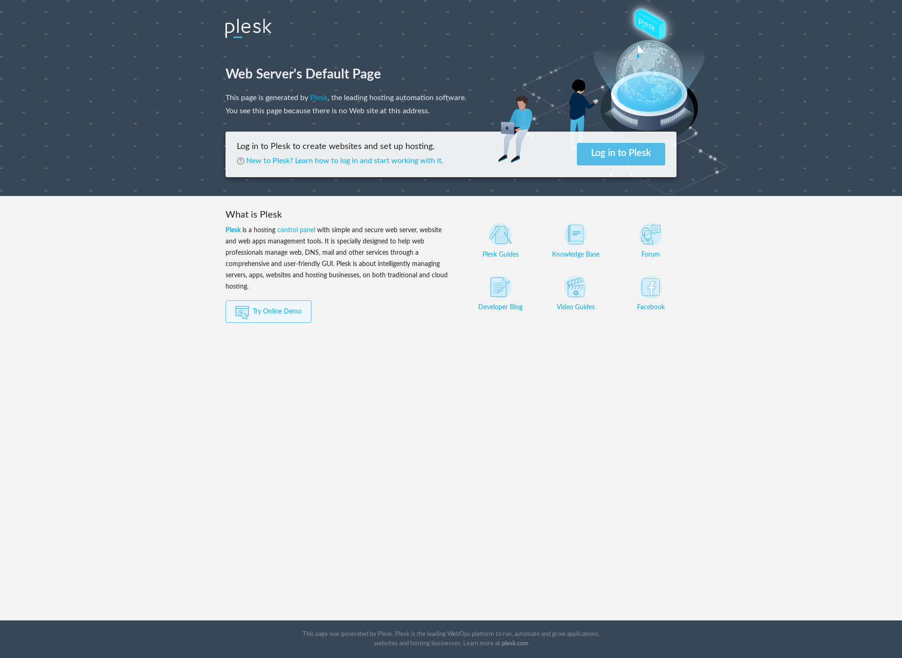Click the Try Online Demo icon

coord(242,312)
